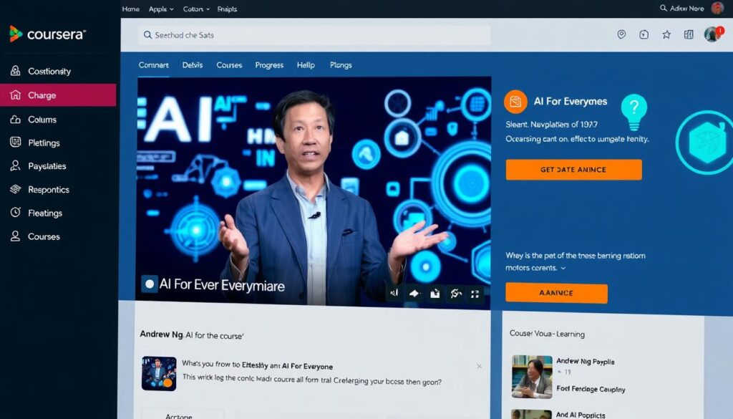Image resolution: width=733 pixels, height=419 pixels.
Task: Open profile avatar with notification badge
Action: (713, 34)
